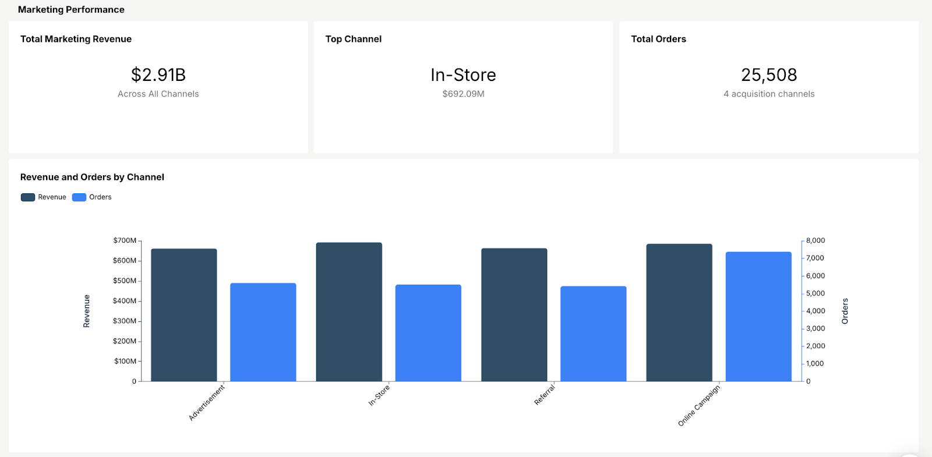Click the Marketing Performance heading
The width and height of the screenshot is (932, 457).
click(x=71, y=9)
